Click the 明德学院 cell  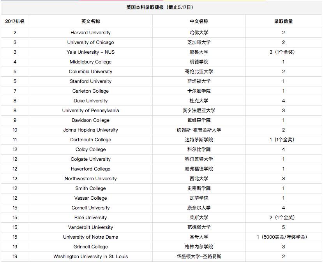click(199, 62)
